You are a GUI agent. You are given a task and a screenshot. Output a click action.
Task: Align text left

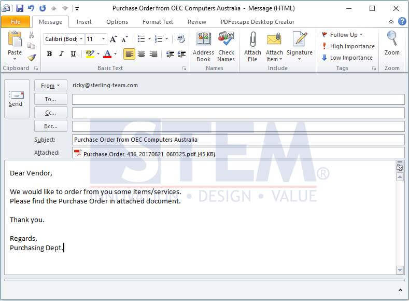pyautogui.click(x=129, y=54)
